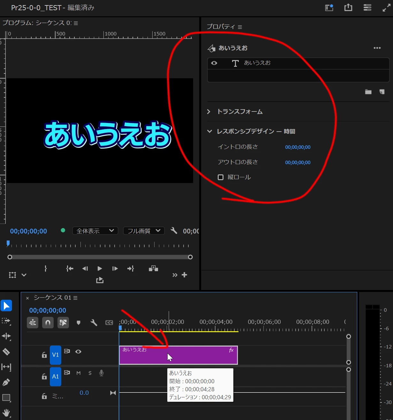Toggle Linked Selection button
The width and height of the screenshot is (393, 420).
[63, 323]
